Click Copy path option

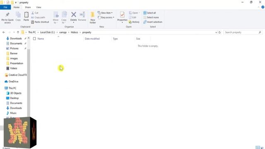tap(38, 17)
